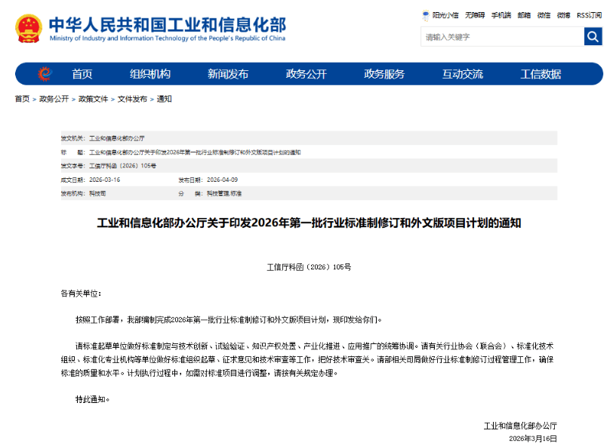Open the 手机端 mobile version link
The width and height of the screenshot is (610, 446).
[501, 15]
